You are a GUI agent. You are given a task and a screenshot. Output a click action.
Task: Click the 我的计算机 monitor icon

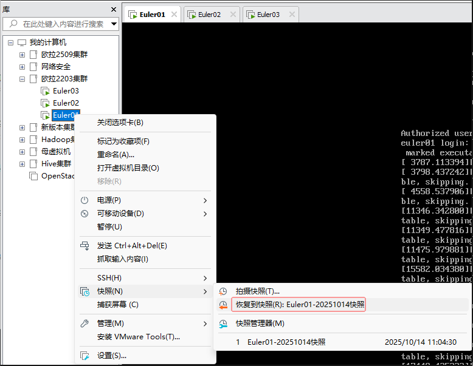[22, 42]
